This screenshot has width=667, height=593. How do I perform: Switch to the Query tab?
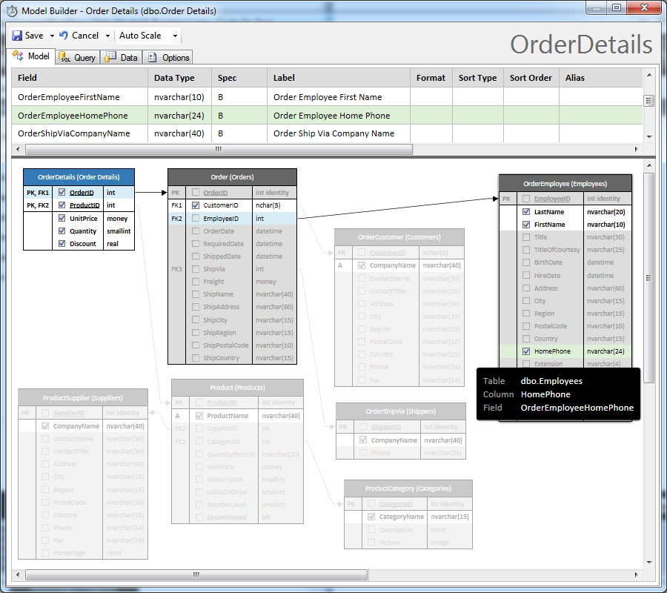tap(78, 57)
